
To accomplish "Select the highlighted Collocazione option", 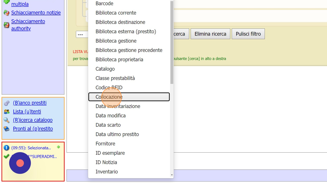I will coord(129,97).
